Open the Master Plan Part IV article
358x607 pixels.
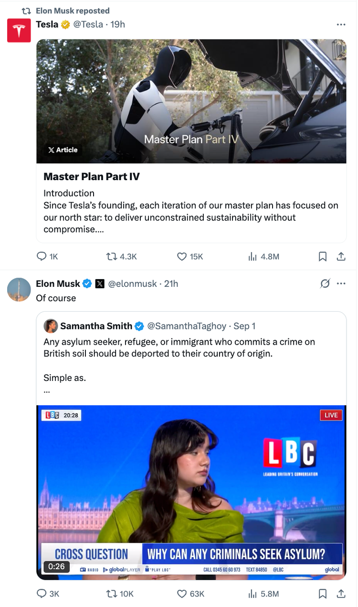pyautogui.click(x=191, y=176)
